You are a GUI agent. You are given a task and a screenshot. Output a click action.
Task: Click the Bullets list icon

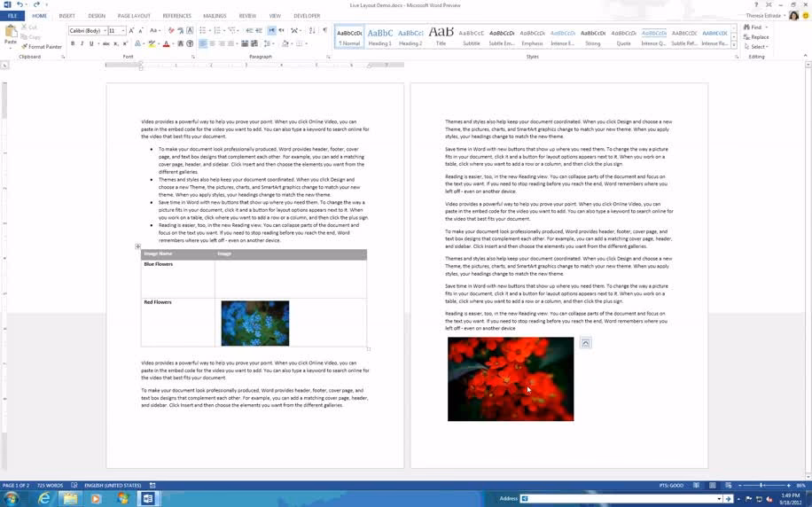pyautogui.click(x=202, y=30)
